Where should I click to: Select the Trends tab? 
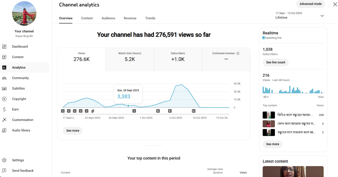point(150,18)
